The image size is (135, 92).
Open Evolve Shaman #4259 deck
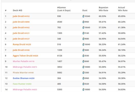23,78
